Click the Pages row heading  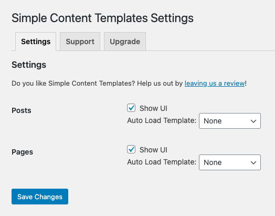22,152
